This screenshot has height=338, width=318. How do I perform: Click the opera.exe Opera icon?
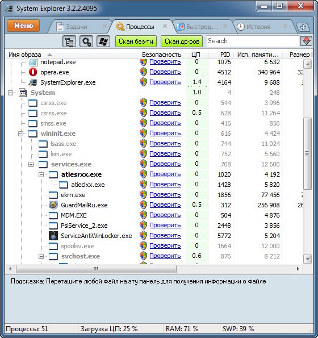(33, 72)
